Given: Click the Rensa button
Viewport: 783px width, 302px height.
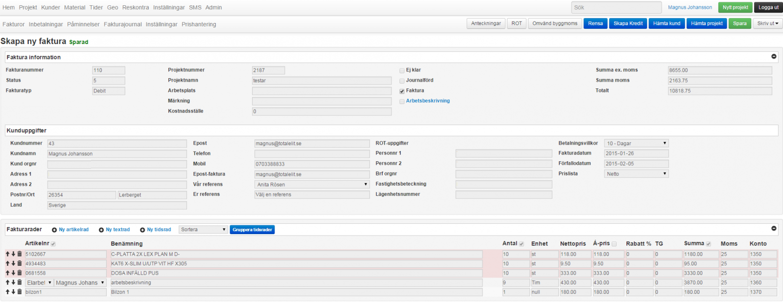Looking at the screenshot, I should tap(596, 23).
